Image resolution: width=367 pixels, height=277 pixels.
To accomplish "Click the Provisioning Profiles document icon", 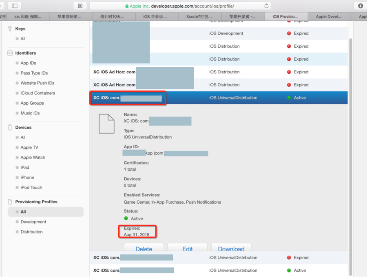I will point(10,202).
